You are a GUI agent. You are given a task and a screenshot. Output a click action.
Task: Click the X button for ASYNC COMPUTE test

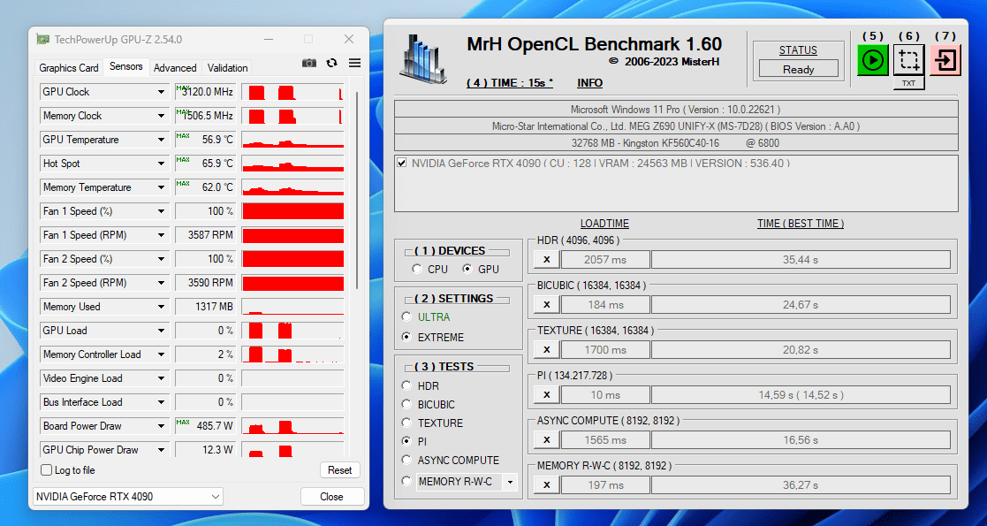(x=546, y=439)
